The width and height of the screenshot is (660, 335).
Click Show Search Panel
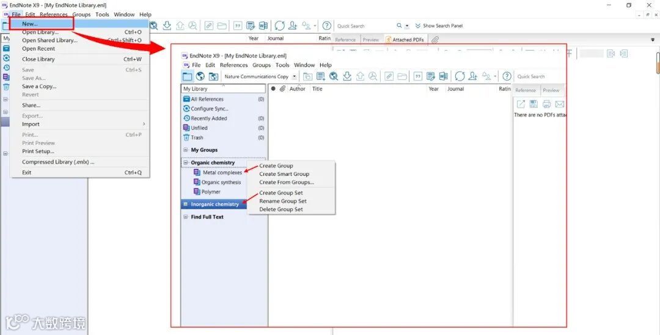(x=439, y=26)
